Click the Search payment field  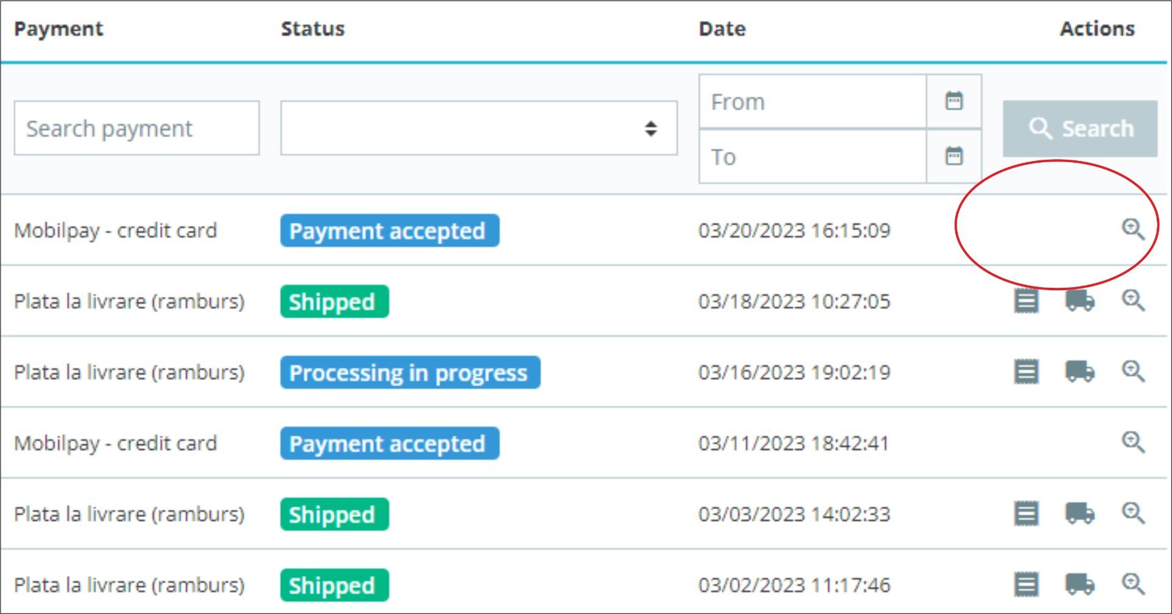(137, 128)
